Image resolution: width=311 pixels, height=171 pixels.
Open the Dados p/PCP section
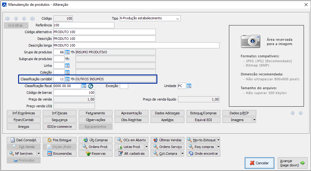[239, 113]
